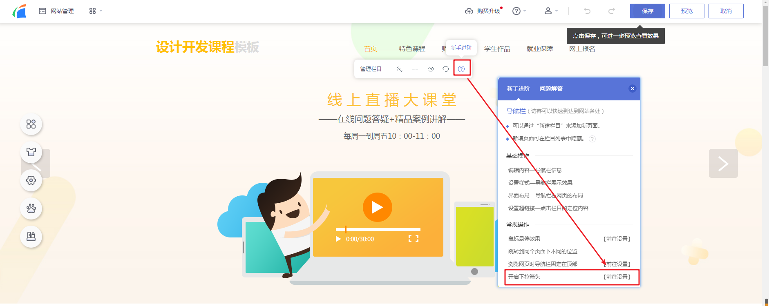Select the 学生作品 navigation item
Screen dimensions: 769x306
[x=497, y=49]
